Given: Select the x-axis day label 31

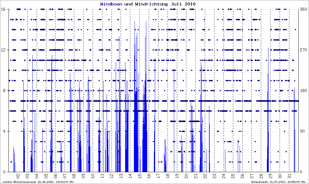Looking at the screenshot, I should (x=289, y=176).
